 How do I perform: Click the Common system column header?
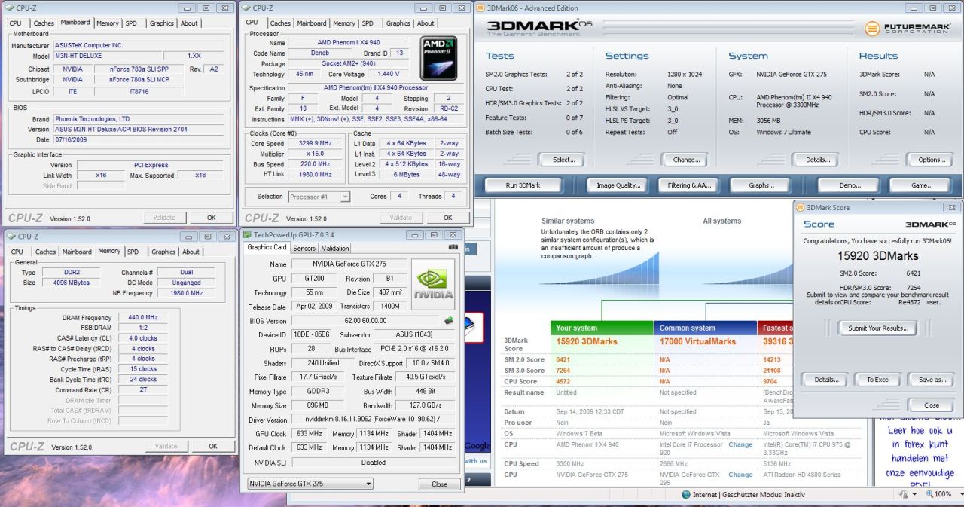(706, 328)
